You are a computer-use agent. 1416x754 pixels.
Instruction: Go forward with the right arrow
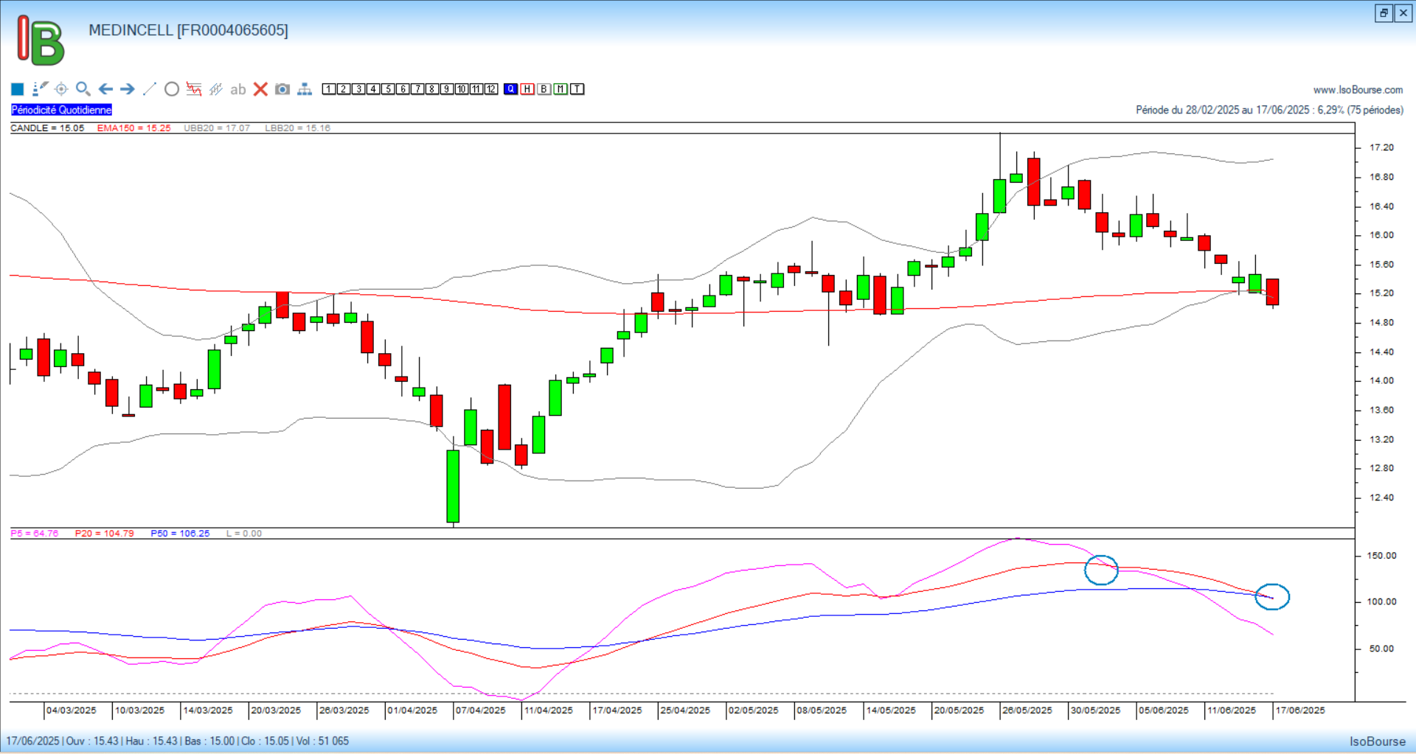[128, 89]
